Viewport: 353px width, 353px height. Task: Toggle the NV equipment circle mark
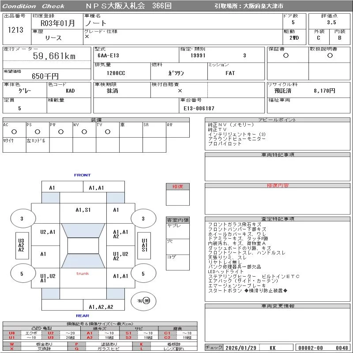pyautogui.click(x=84, y=131)
